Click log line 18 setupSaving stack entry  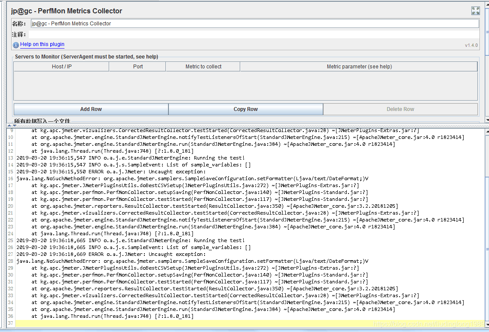(x=199, y=192)
